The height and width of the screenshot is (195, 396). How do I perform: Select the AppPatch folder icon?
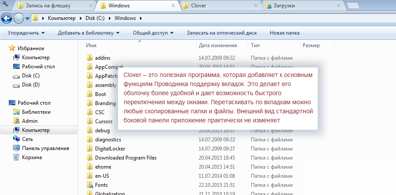point(89,76)
